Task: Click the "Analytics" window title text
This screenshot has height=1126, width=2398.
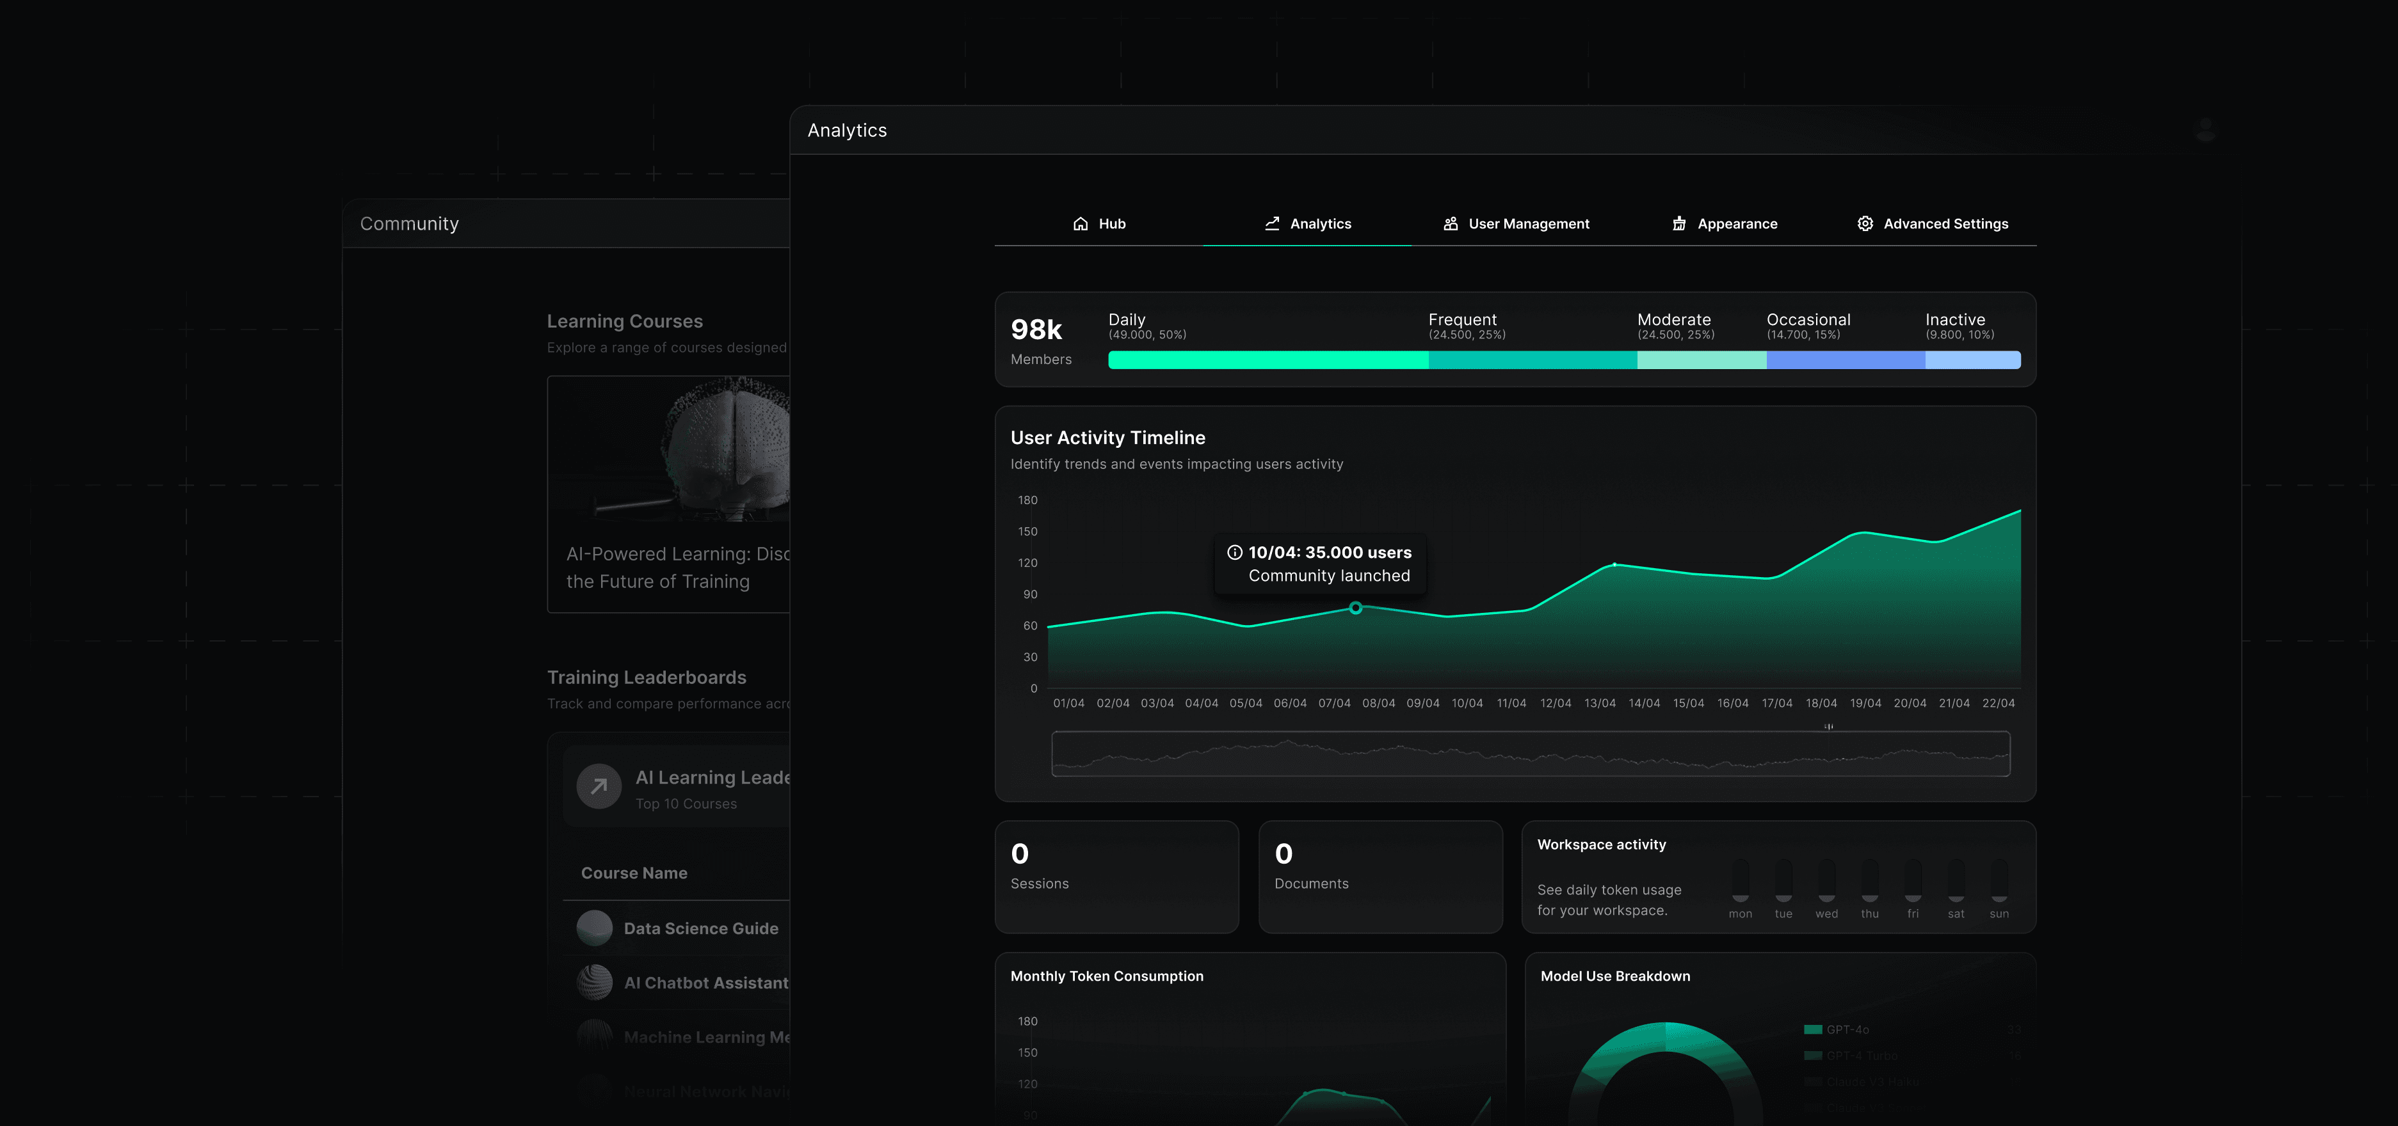Action: 847,131
